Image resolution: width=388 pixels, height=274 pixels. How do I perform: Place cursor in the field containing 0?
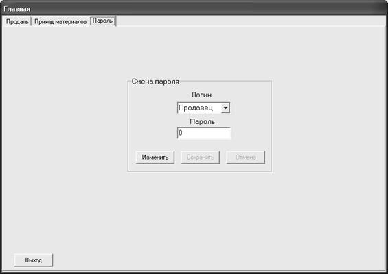click(x=204, y=133)
